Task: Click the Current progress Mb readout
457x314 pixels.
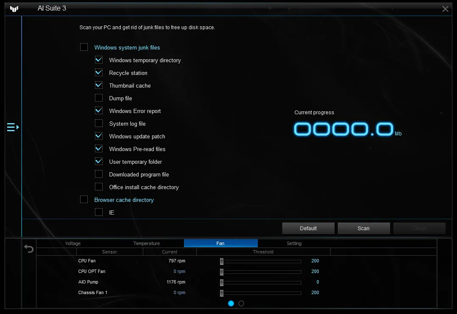Action: tap(348, 129)
